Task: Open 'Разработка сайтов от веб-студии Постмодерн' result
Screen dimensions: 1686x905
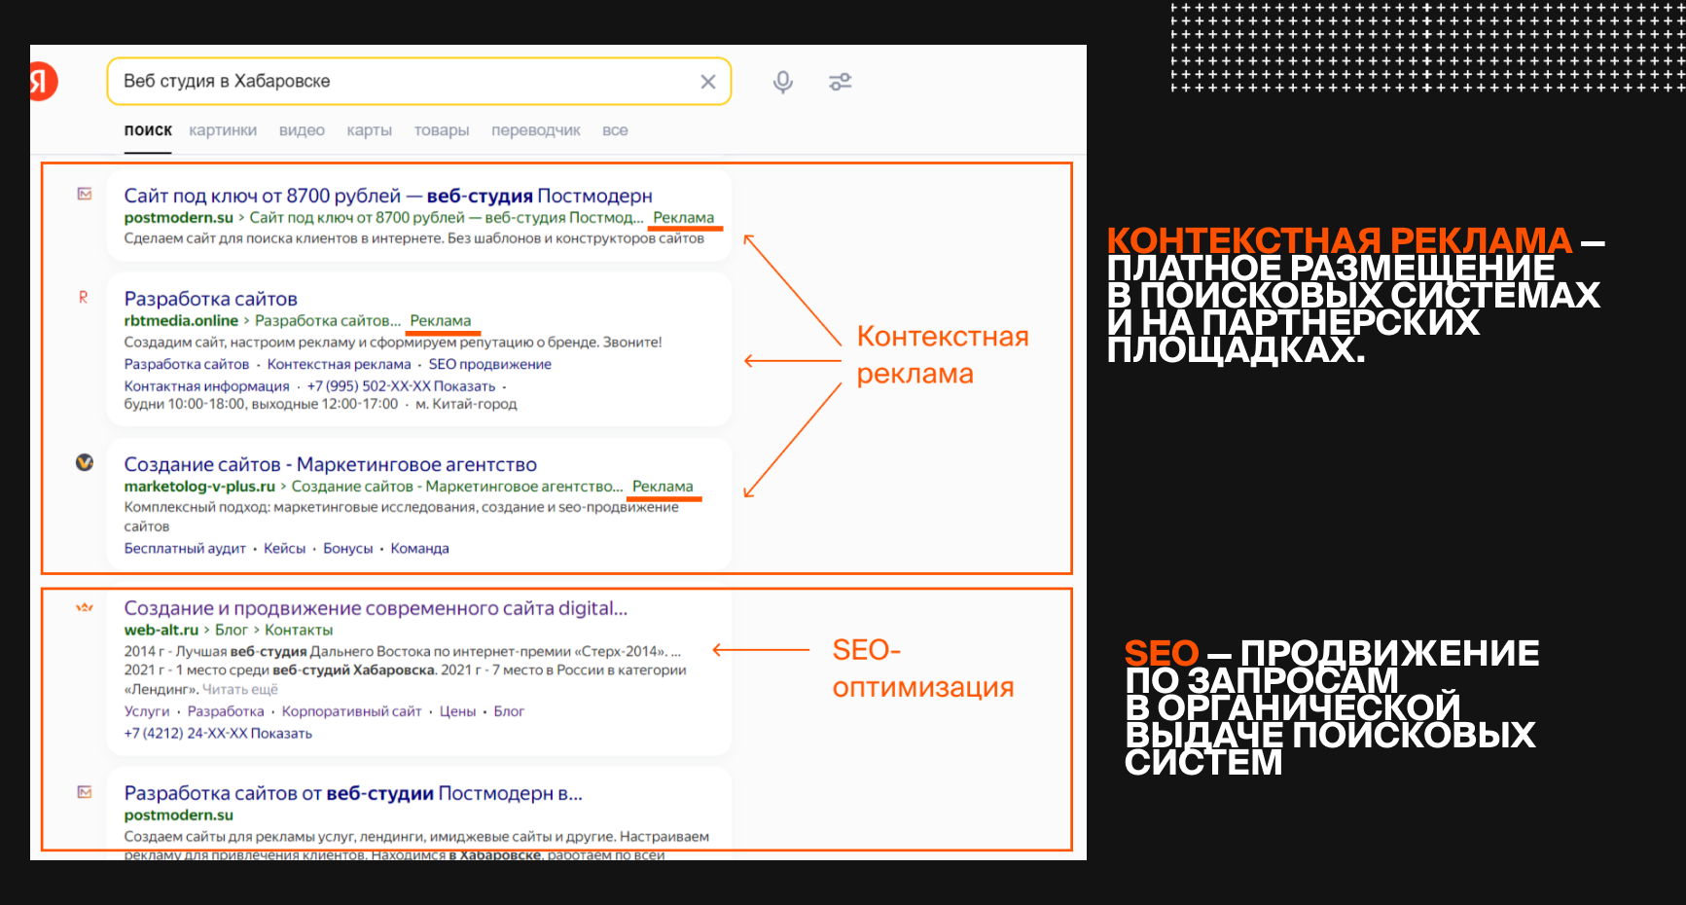Action: 353,793
